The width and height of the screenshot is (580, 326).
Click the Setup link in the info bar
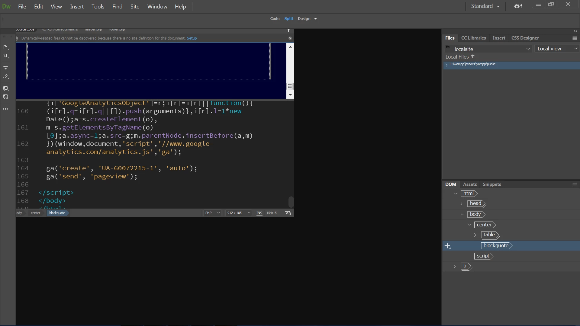[x=192, y=38]
